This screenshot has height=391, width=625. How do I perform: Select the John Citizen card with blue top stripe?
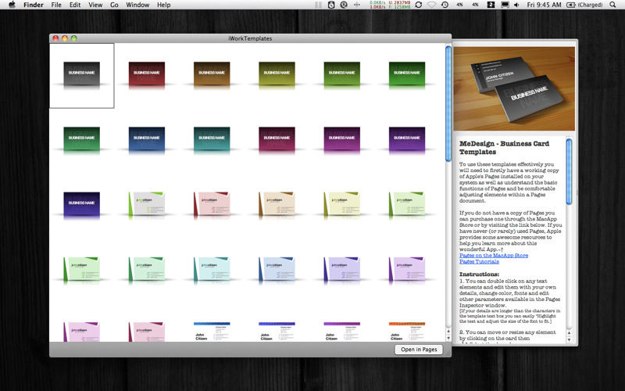212,332
